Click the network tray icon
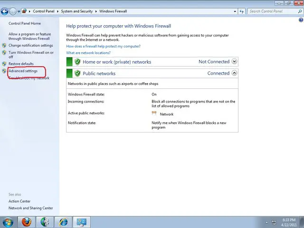Viewport: 304px width, 228px height. tap(274, 222)
